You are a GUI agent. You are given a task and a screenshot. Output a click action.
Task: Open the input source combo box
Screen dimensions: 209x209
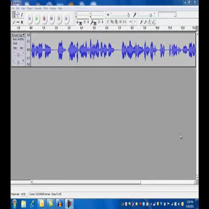(167, 15)
